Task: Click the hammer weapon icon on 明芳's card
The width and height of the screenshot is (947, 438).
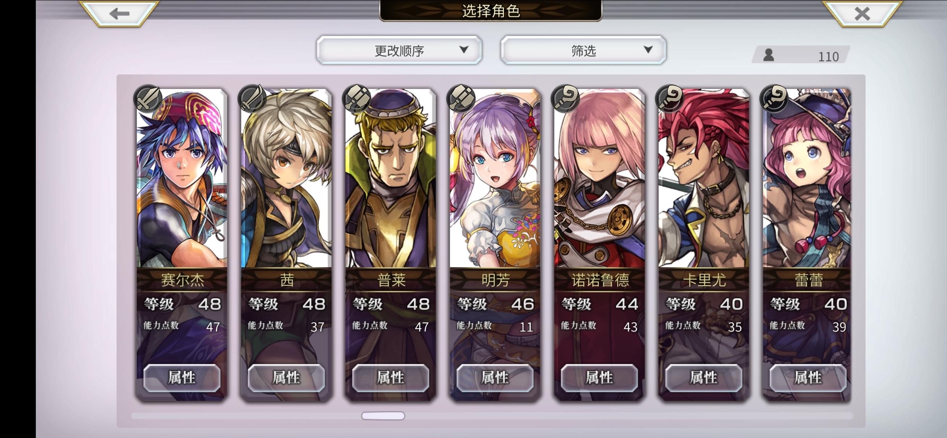Action: tap(460, 98)
